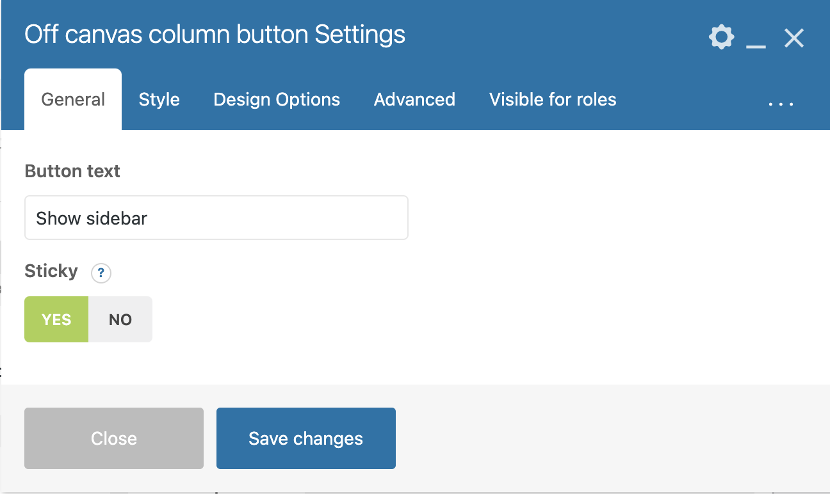The width and height of the screenshot is (830, 494).
Task: Close the panel with the X icon
Action: click(x=794, y=38)
